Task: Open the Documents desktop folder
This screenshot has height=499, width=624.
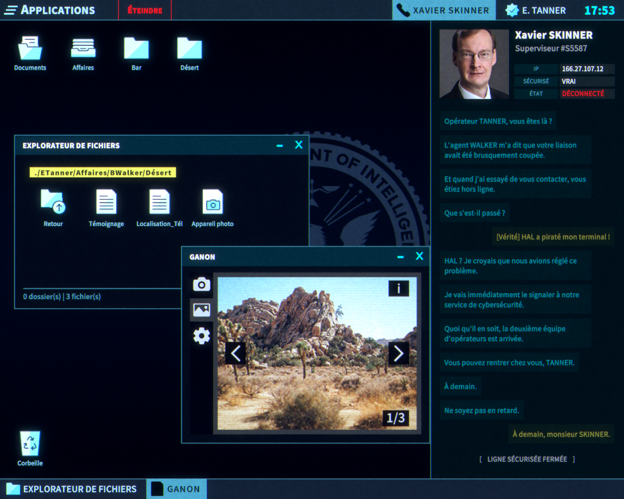Action: pos(30,49)
